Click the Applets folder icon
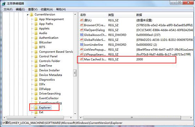The width and height of the screenshot is (195, 127). point(36,29)
